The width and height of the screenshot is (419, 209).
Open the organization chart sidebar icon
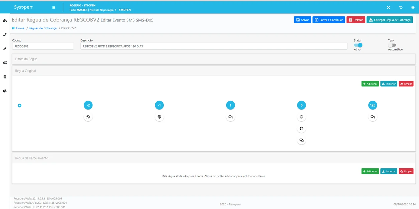(x=5, y=21)
